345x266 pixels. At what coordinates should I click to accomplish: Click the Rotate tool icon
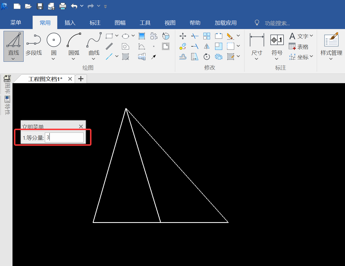coord(207,57)
